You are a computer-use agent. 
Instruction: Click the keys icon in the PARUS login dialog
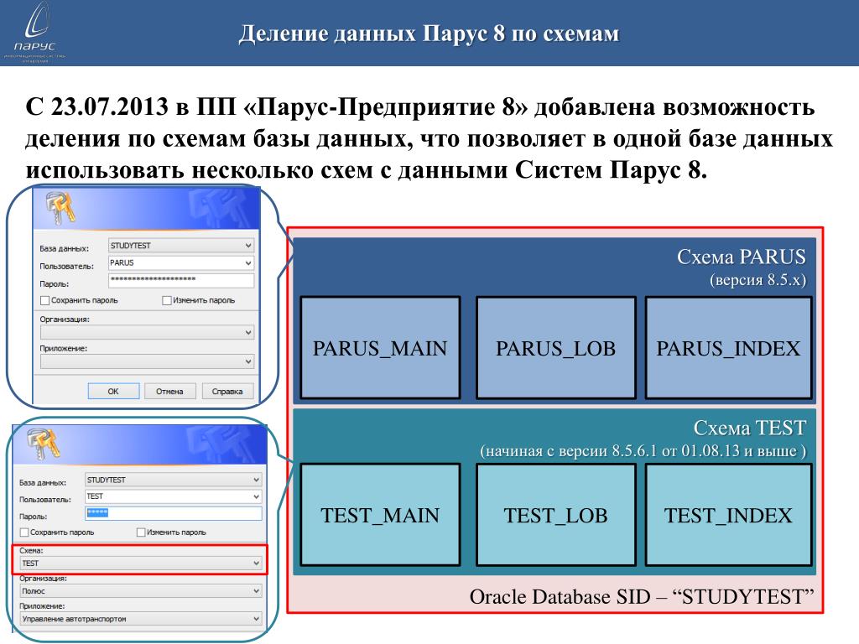pyautogui.click(x=60, y=208)
